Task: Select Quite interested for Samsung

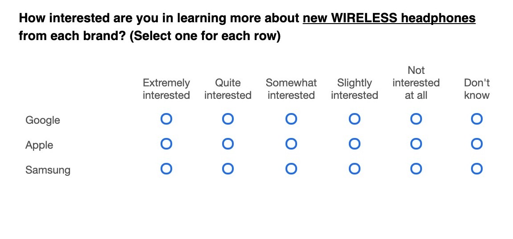Action: coord(228,169)
